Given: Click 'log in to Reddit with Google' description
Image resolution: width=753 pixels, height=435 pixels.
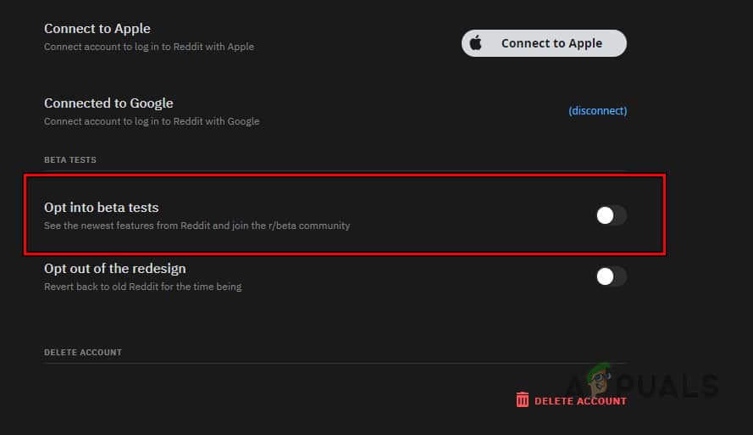Looking at the screenshot, I should pos(152,121).
